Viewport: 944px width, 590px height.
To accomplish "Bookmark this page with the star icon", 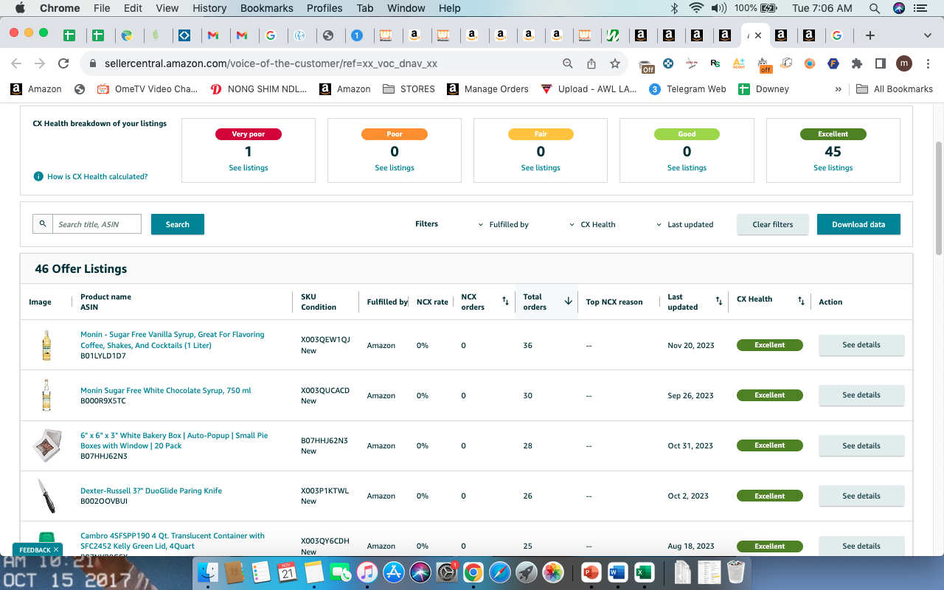I will 615,63.
